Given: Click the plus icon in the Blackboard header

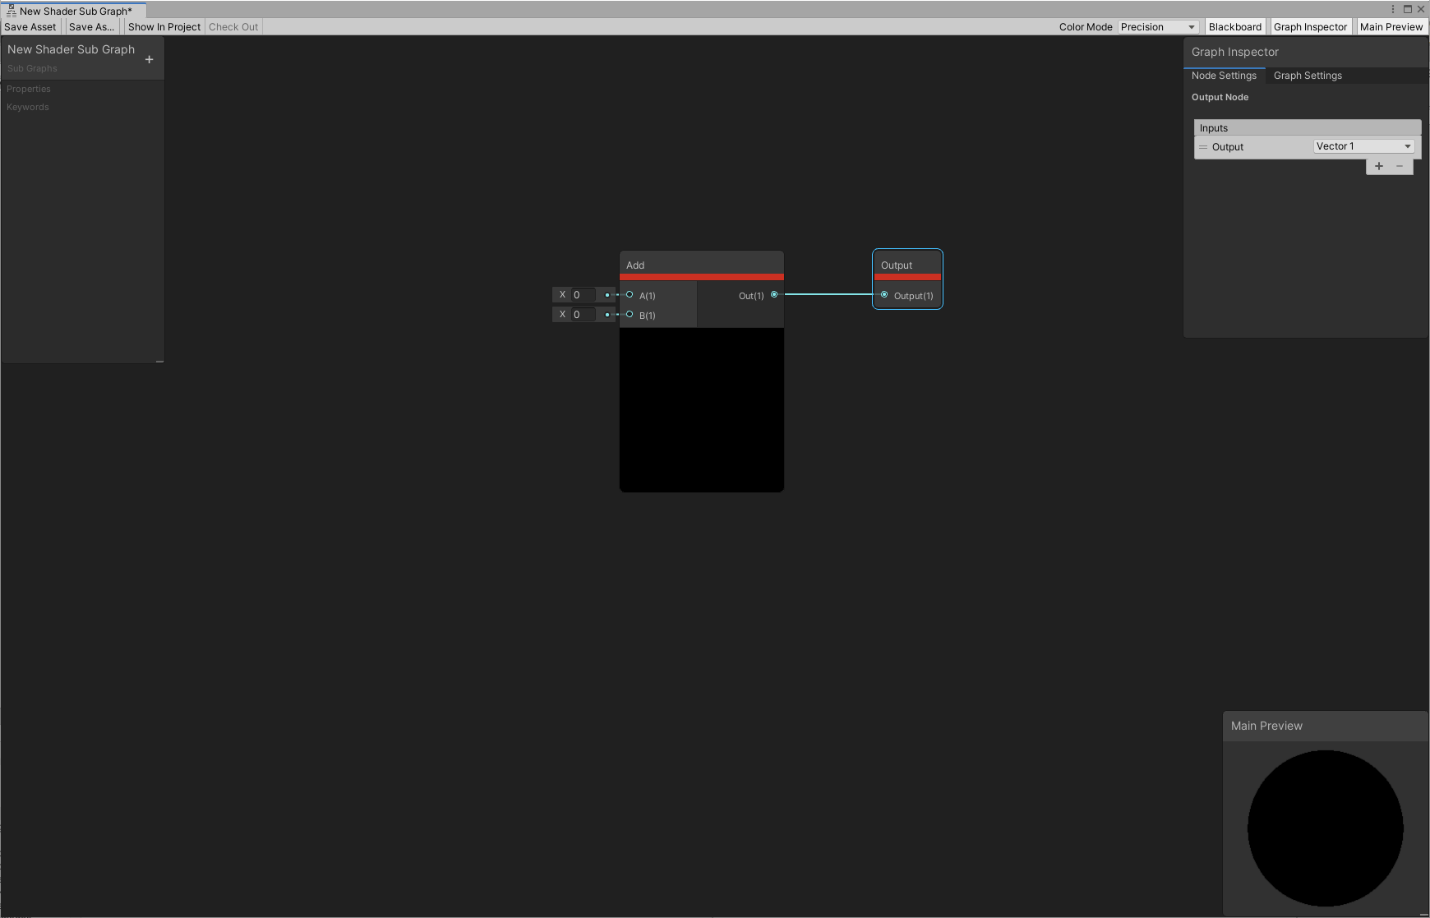Looking at the screenshot, I should (x=149, y=60).
